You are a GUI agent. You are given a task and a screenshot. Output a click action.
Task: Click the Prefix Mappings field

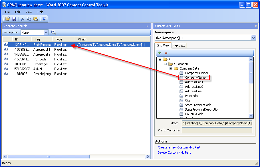(x=217, y=130)
